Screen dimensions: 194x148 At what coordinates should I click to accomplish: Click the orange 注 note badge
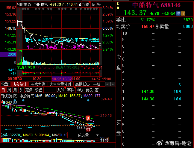[x=183, y=13]
